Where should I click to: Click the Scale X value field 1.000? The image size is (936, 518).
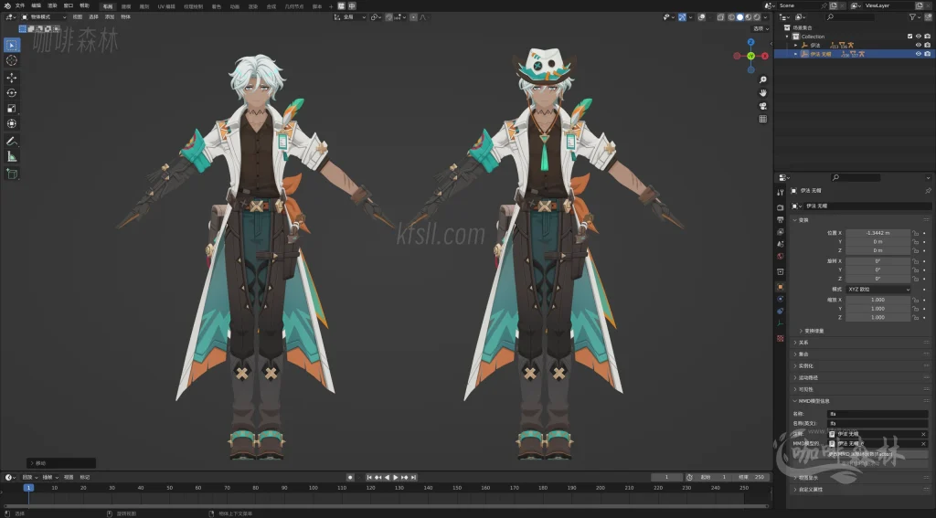[x=877, y=301]
